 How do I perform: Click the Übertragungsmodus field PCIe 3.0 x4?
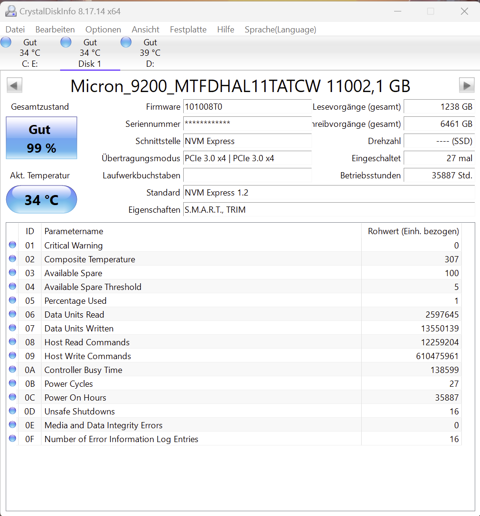point(247,158)
